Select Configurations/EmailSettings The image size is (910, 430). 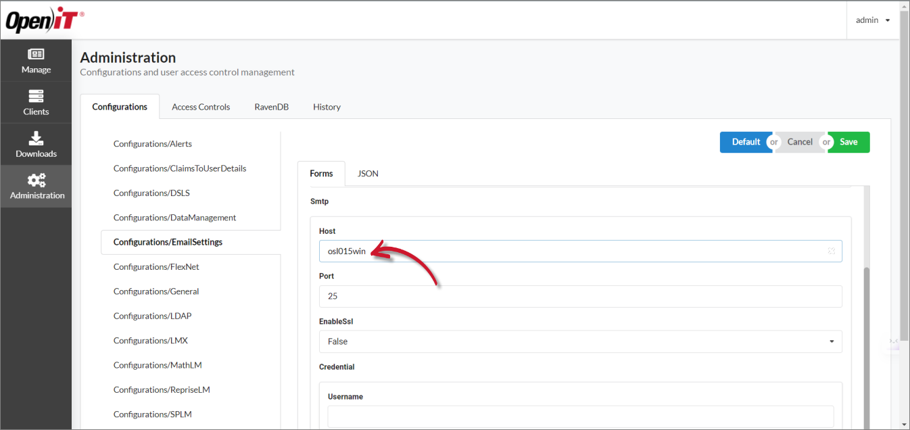[x=191, y=242]
